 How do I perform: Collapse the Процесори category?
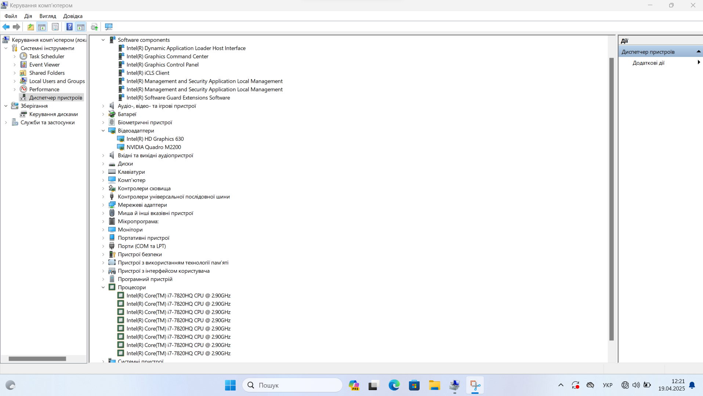pyautogui.click(x=103, y=287)
